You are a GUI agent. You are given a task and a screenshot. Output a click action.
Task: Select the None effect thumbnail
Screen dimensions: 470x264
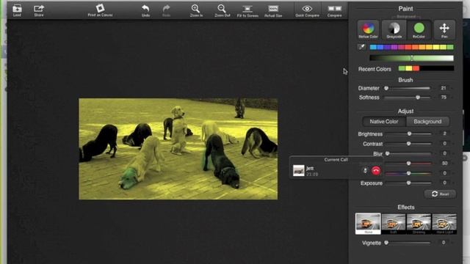(368, 224)
